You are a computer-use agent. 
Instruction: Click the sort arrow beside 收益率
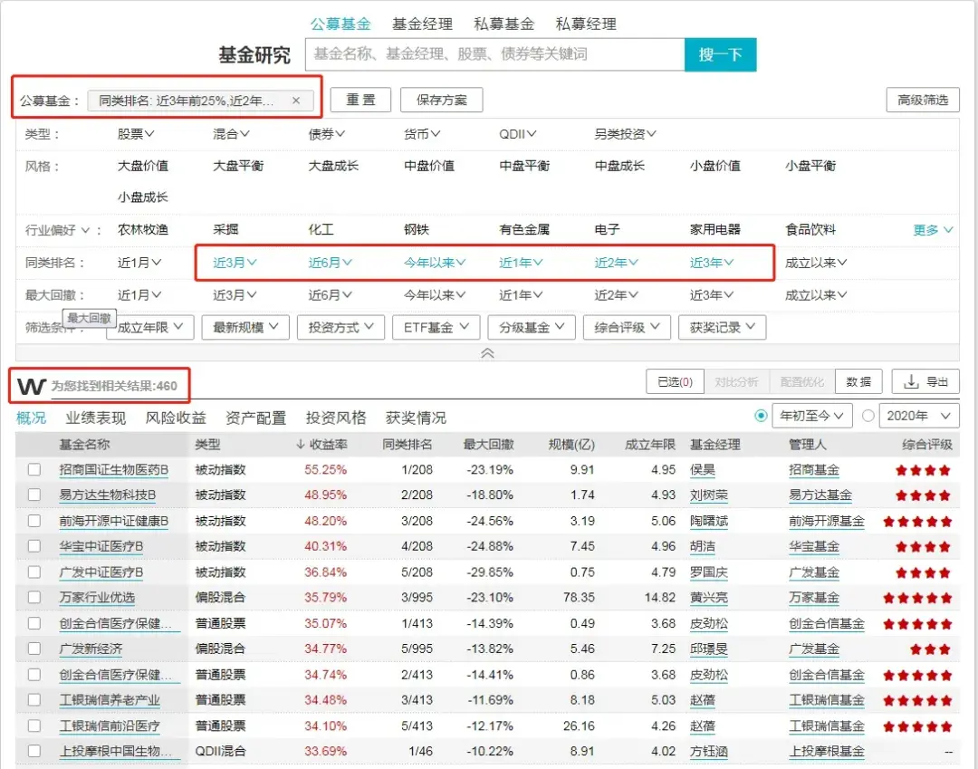pyautogui.click(x=300, y=445)
